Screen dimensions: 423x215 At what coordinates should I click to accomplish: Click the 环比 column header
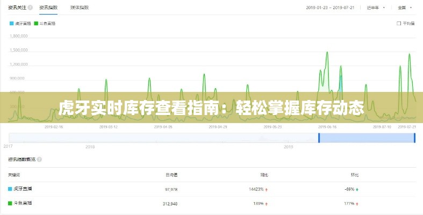pos(355,175)
